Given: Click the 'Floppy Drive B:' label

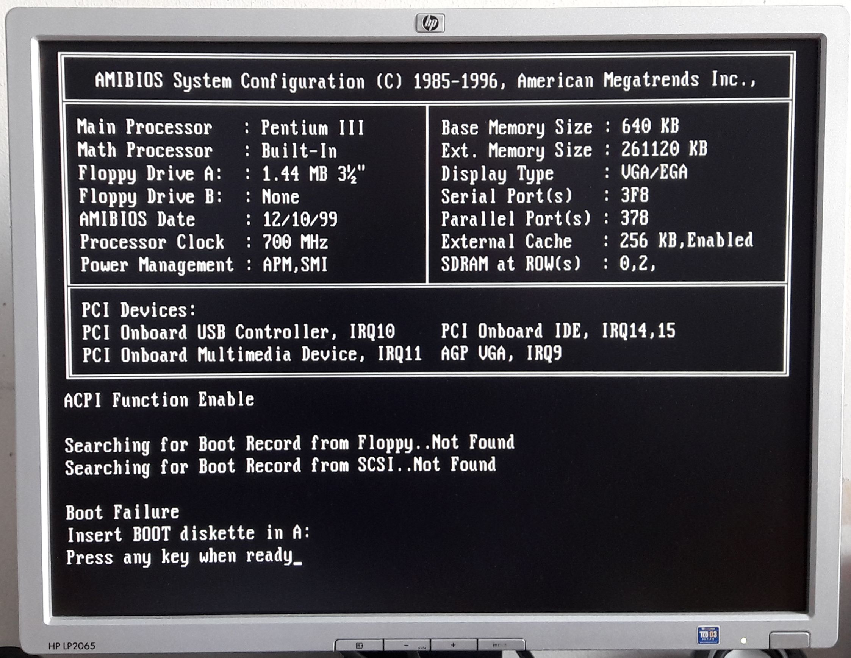Looking at the screenshot, I should pos(150,196).
